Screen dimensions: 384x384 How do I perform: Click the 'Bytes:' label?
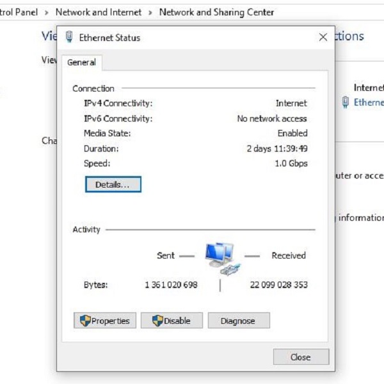pos(96,285)
